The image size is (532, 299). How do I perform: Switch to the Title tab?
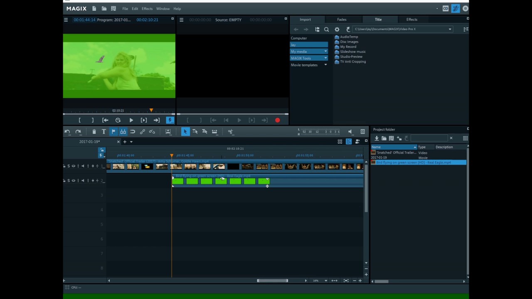tap(378, 20)
